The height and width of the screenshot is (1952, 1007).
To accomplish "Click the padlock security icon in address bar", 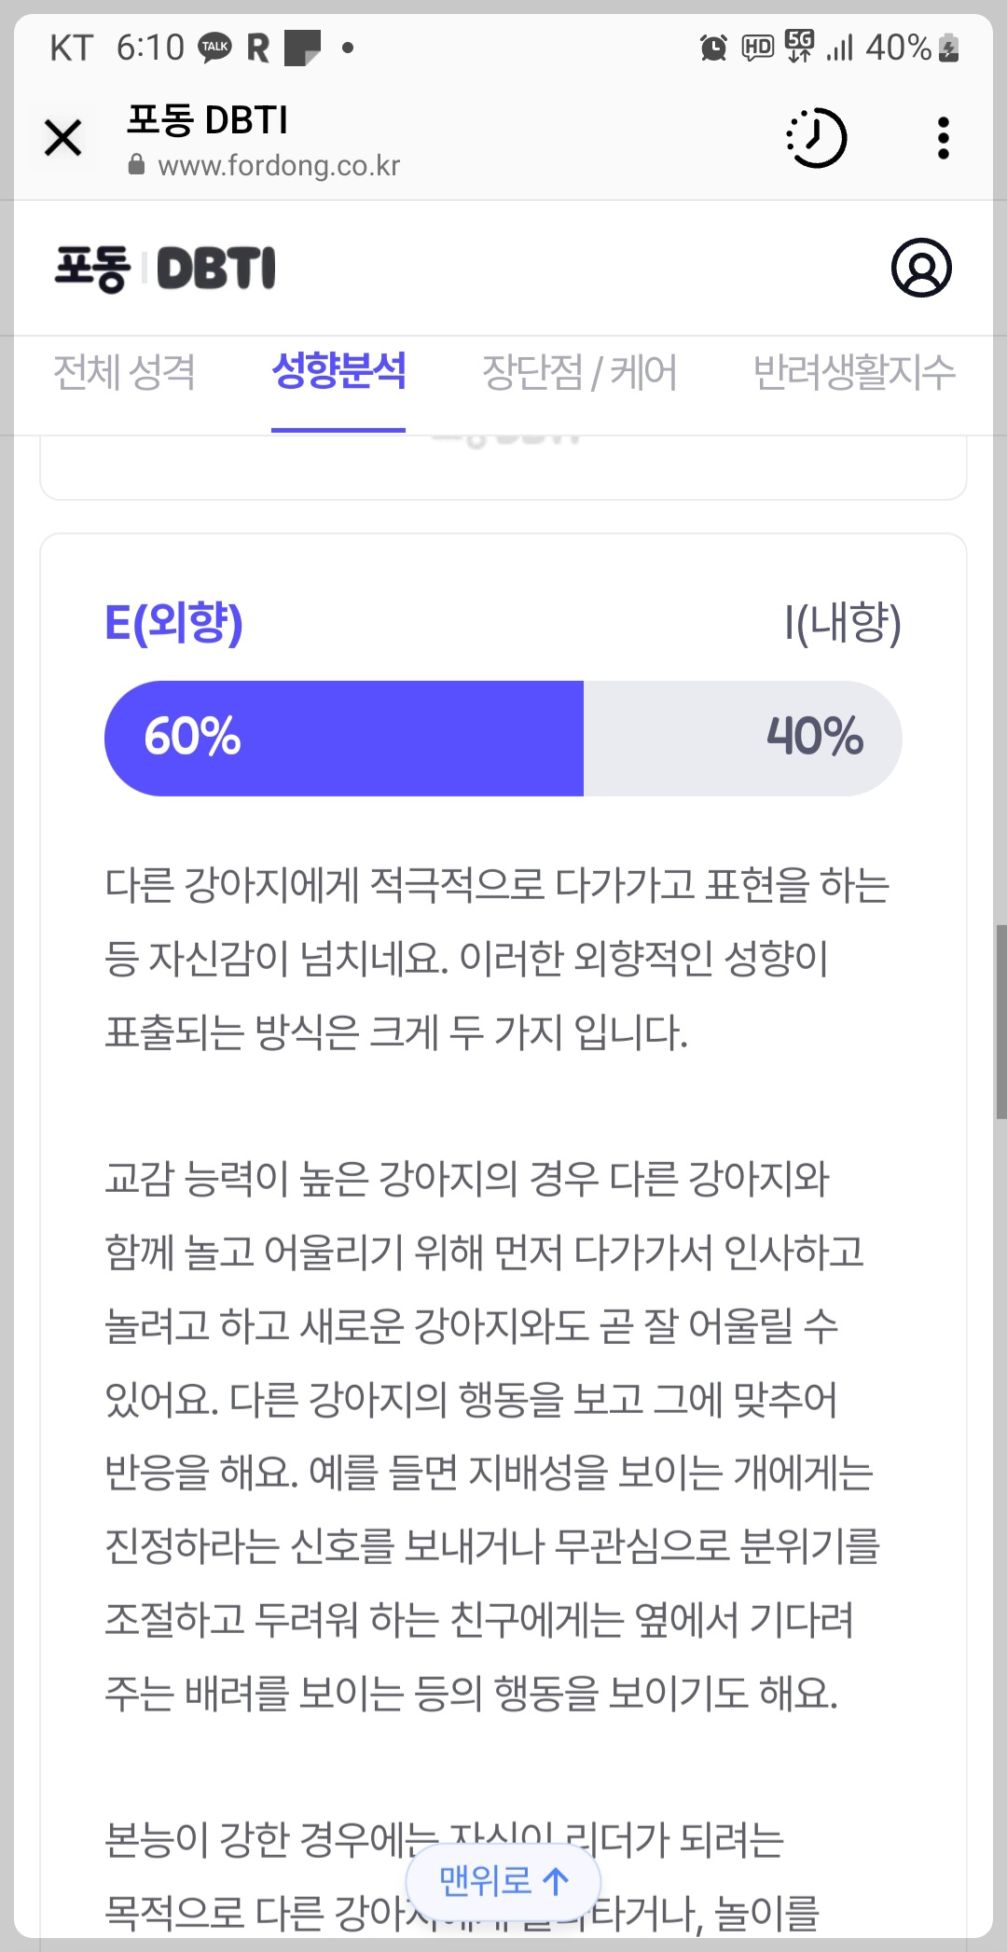I will tap(135, 166).
